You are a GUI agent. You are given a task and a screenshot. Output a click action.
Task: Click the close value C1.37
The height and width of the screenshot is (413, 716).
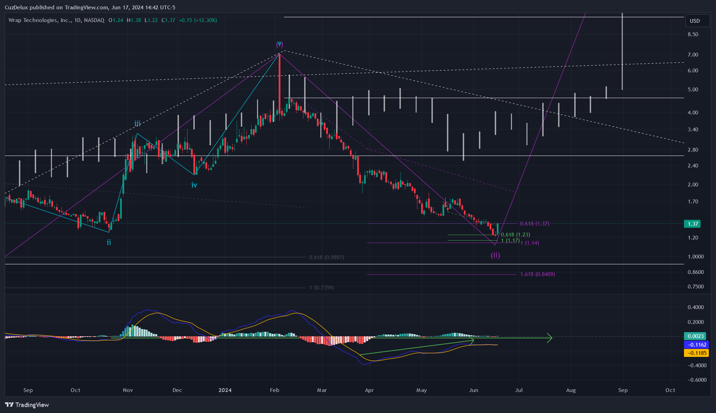[168, 20]
